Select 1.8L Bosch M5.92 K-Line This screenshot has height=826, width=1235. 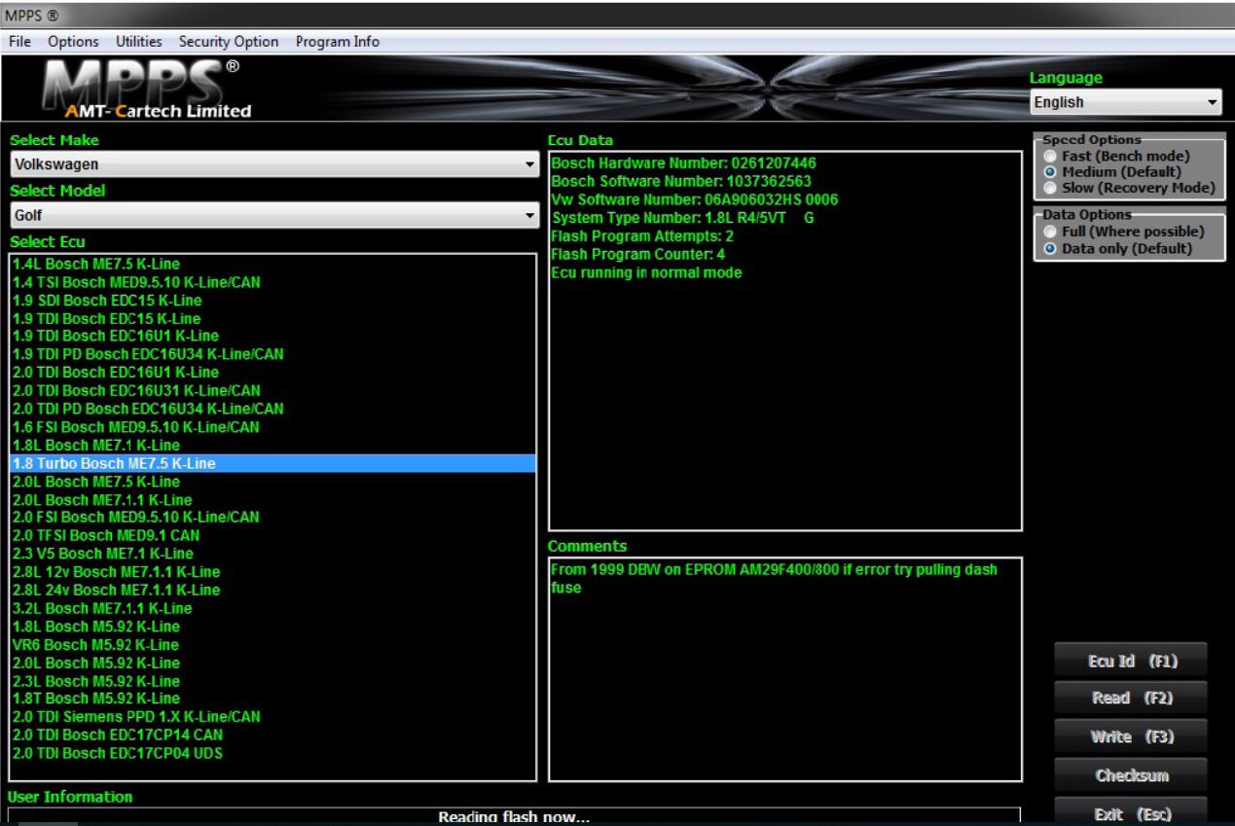point(273,626)
